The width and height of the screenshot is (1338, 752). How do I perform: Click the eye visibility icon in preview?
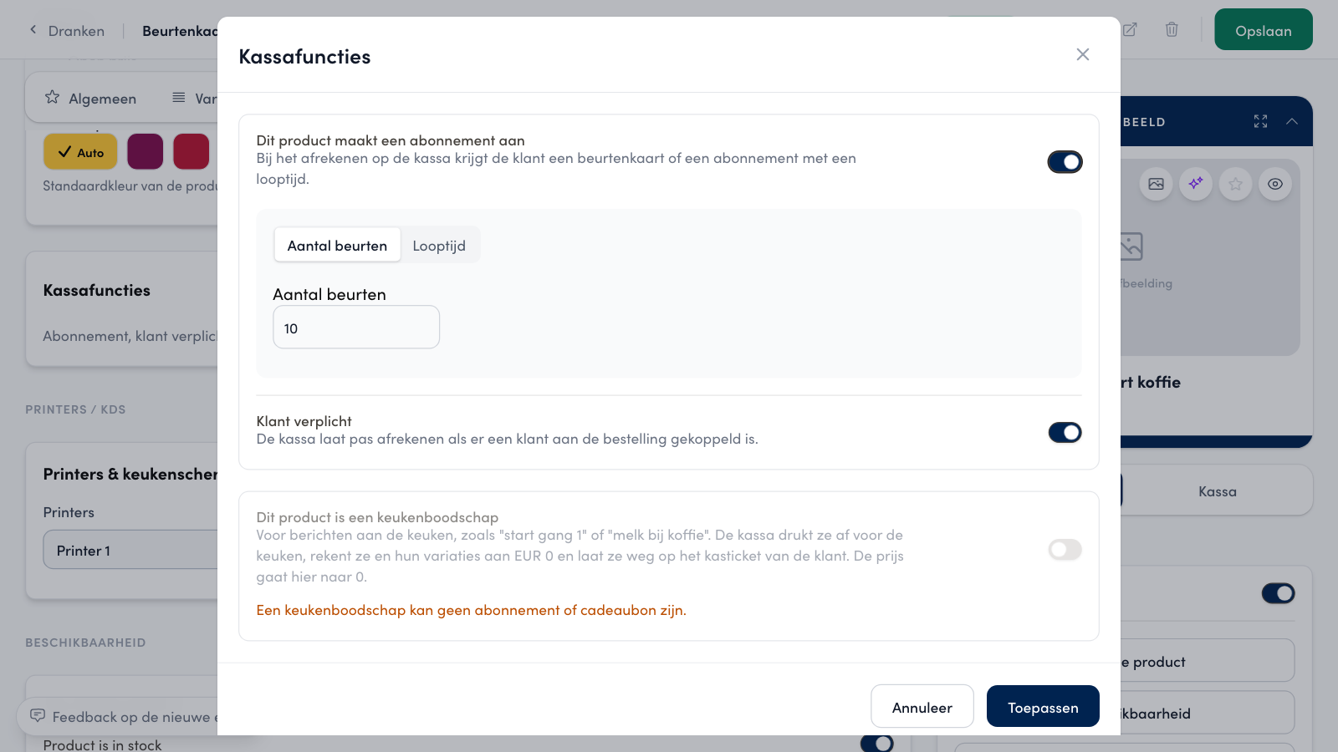coord(1275,184)
